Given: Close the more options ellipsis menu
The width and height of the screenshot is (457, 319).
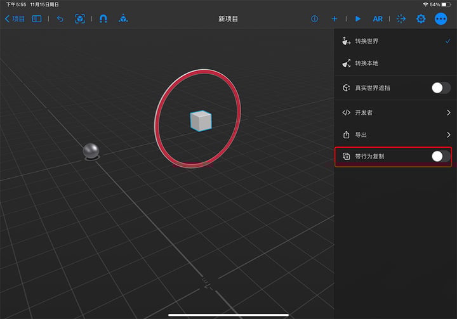Looking at the screenshot, I should pos(440,19).
